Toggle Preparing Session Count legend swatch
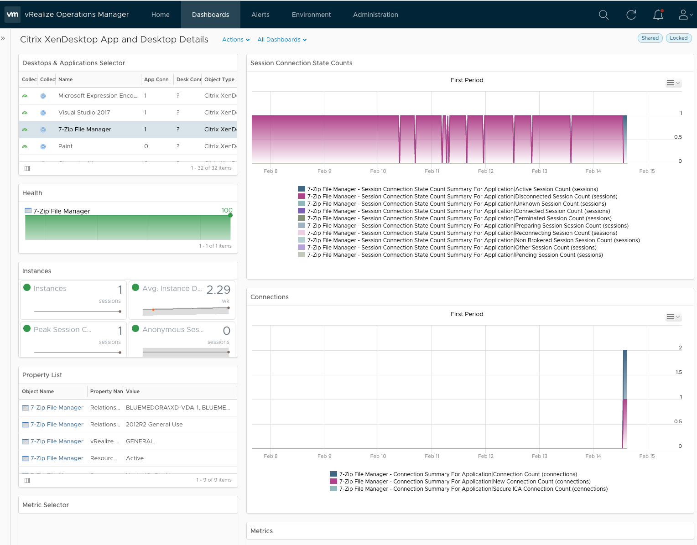Image resolution: width=697 pixels, height=545 pixels. click(302, 225)
